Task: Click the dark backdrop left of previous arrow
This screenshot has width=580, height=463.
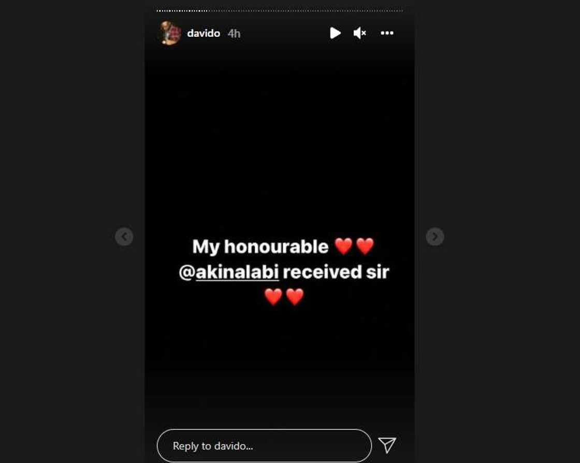Action: [x=55, y=237]
